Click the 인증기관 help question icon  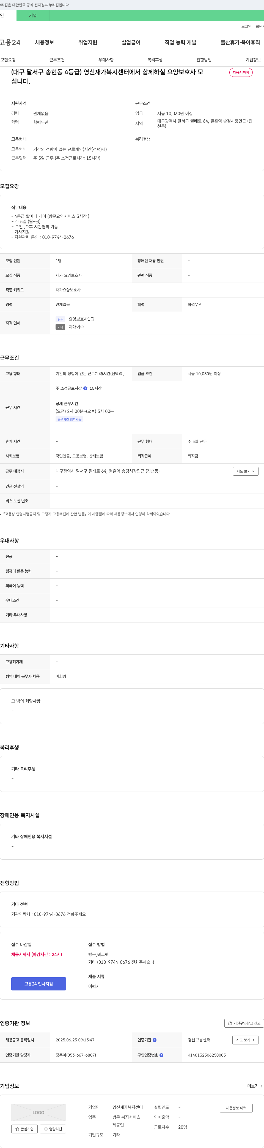(155, 1040)
